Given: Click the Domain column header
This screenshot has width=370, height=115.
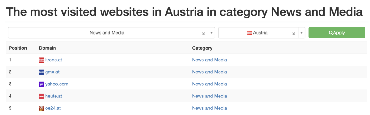Looking at the screenshot, I should tap(47, 48).
